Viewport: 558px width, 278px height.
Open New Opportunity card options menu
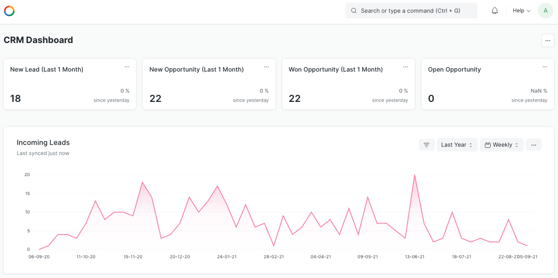(266, 67)
